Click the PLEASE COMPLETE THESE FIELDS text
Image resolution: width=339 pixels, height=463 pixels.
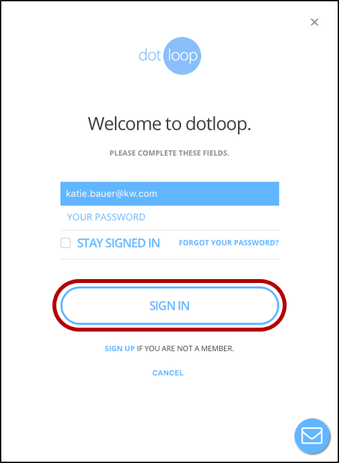pos(169,153)
